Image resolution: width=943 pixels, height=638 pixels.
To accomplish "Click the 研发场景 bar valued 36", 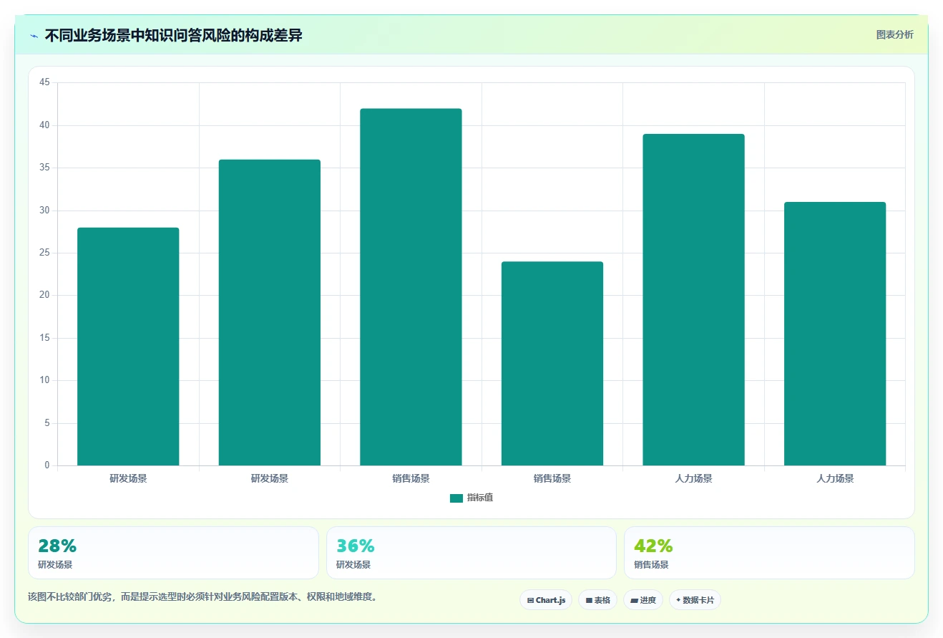I will tap(270, 313).
